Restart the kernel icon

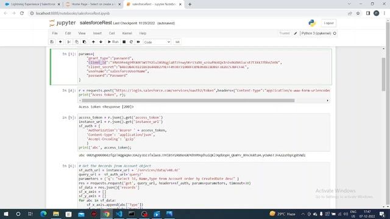[x=131, y=42]
